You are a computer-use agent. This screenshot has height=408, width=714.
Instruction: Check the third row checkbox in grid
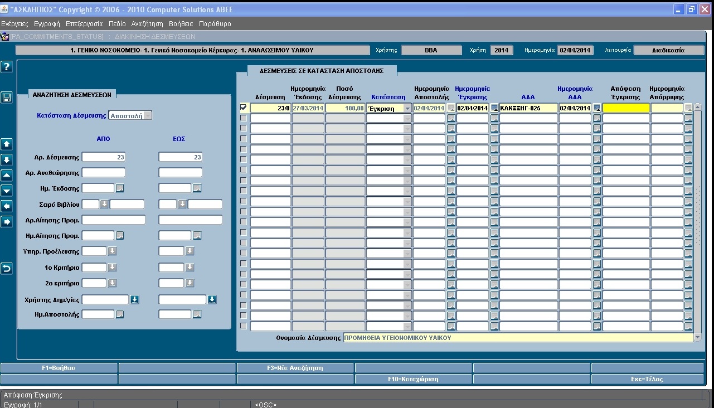tap(243, 128)
